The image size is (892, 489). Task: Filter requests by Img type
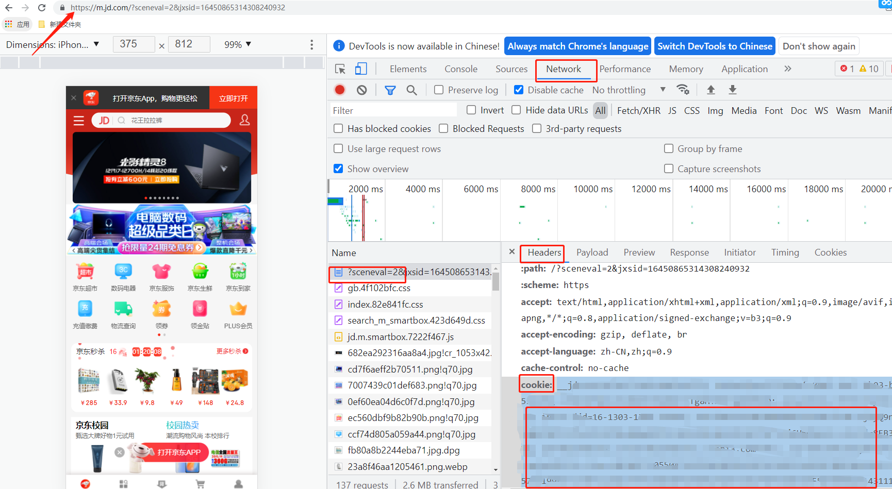(x=715, y=110)
